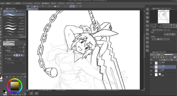Open the 編集(E) menu
Screen dimensions: 177x96
(9, 3)
